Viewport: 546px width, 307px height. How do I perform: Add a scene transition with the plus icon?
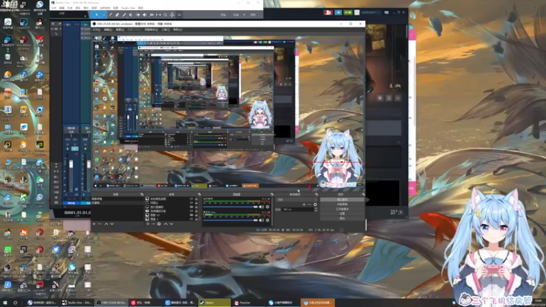[x=304, y=204]
